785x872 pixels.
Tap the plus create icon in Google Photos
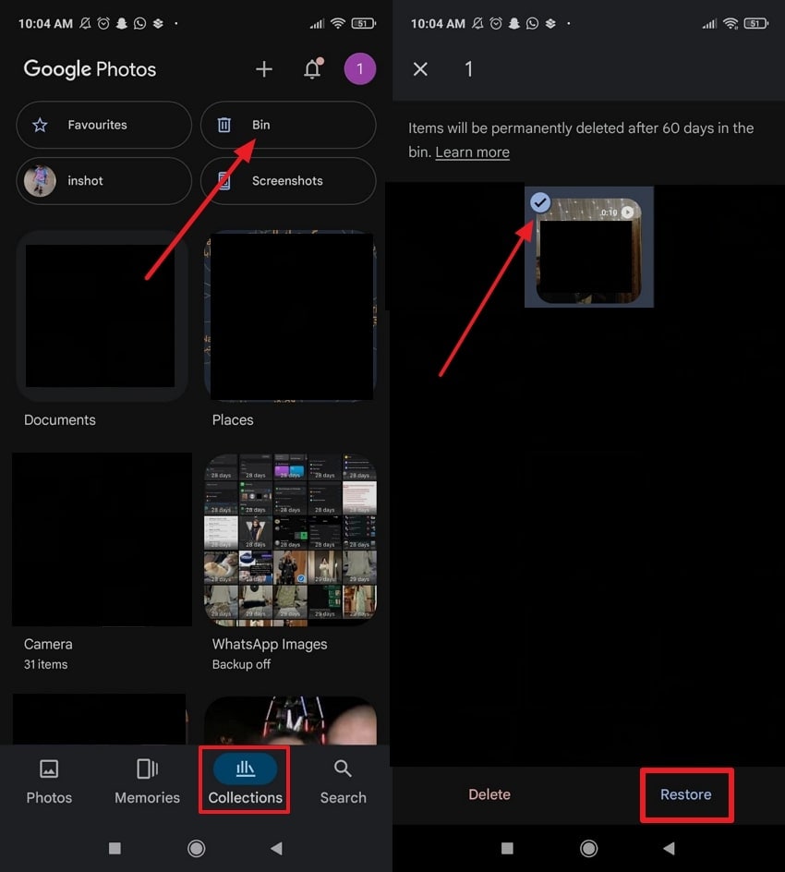(263, 69)
